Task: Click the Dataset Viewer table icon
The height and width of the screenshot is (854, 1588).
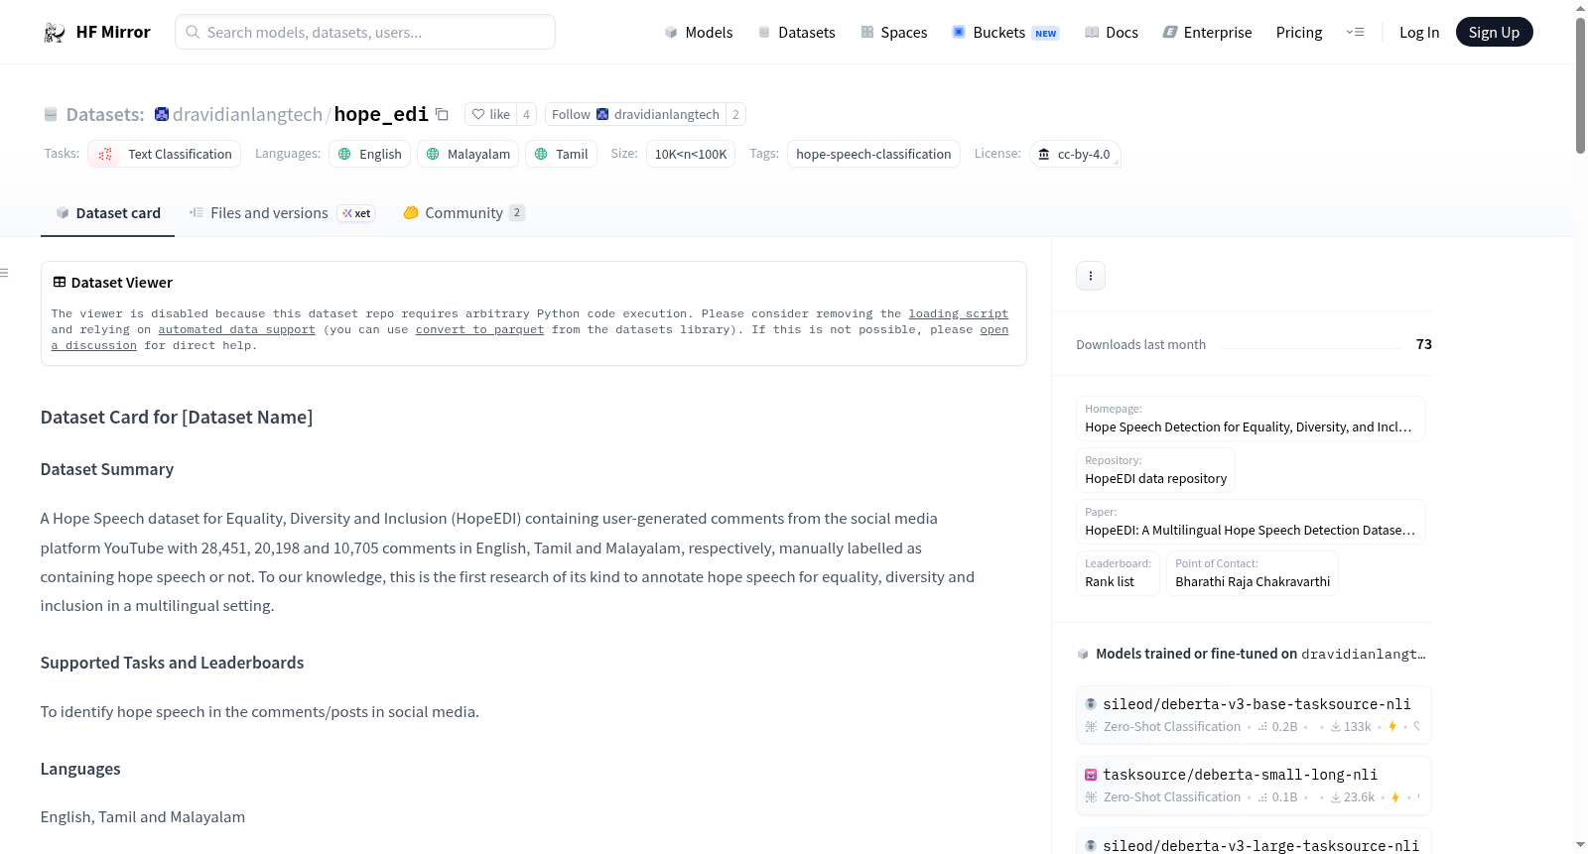Action: tap(60, 283)
